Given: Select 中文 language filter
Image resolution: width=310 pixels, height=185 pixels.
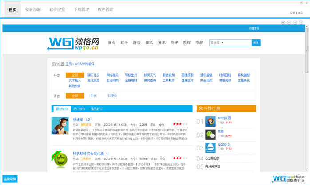Looking at the screenshot, I should tap(93, 96).
